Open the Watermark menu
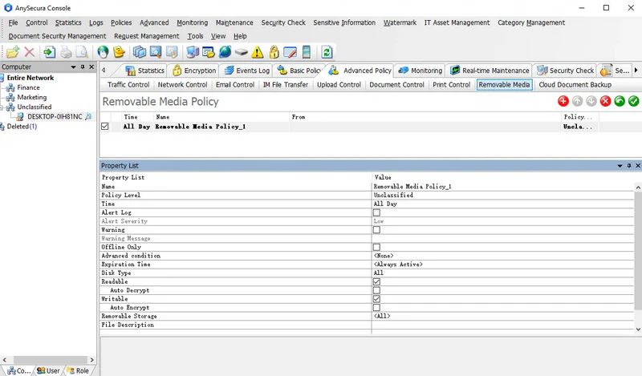Image resolution: width=642 pixels, height=376 pixels. [x=400, y=22]
